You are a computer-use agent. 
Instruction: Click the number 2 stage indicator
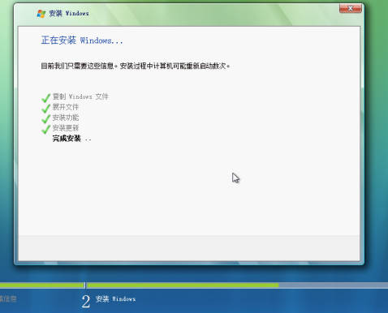[86, 301]
